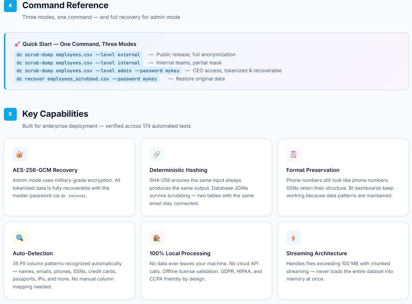The image size is (412, 304).
Task: Click the 'CEO access, tokenized & recoverable' description
Action: click(x=237, y=70)
